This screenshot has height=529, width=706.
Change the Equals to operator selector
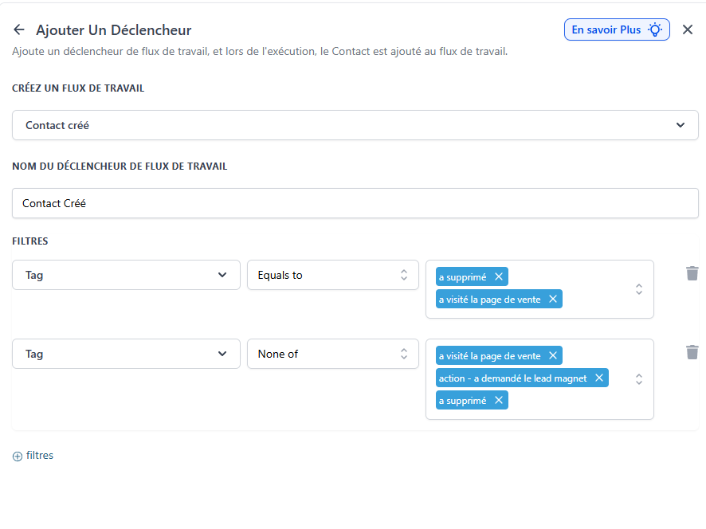pyautogui.click(x=333, y=275)
